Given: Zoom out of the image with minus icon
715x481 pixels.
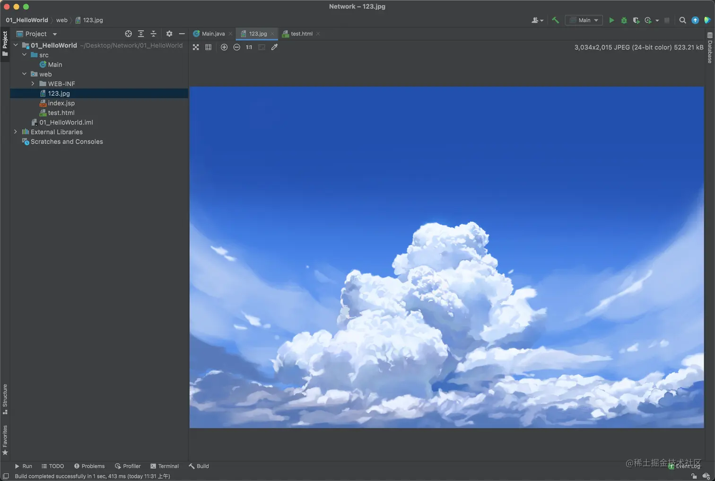Looking at the screenshot, I should pyautogui.click(x=236, y=47).
